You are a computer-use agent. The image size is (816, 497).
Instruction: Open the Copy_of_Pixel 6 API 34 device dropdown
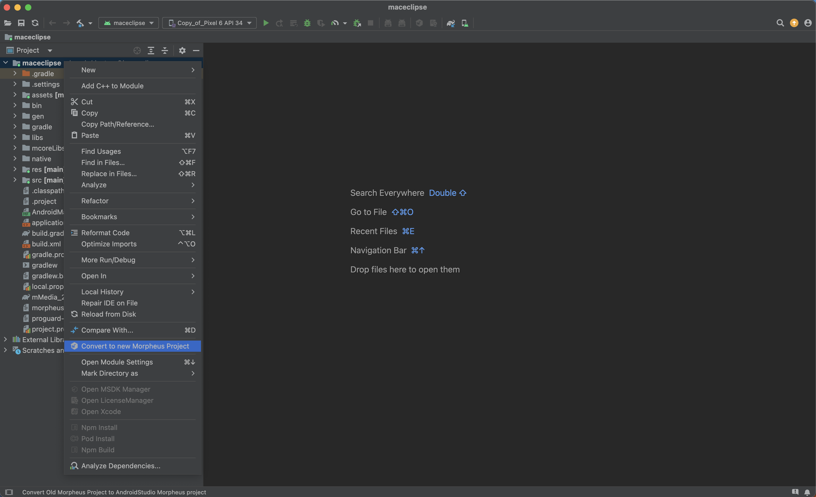(210, 23)
